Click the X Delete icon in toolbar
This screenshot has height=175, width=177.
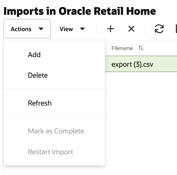click(x=131, y=29)
